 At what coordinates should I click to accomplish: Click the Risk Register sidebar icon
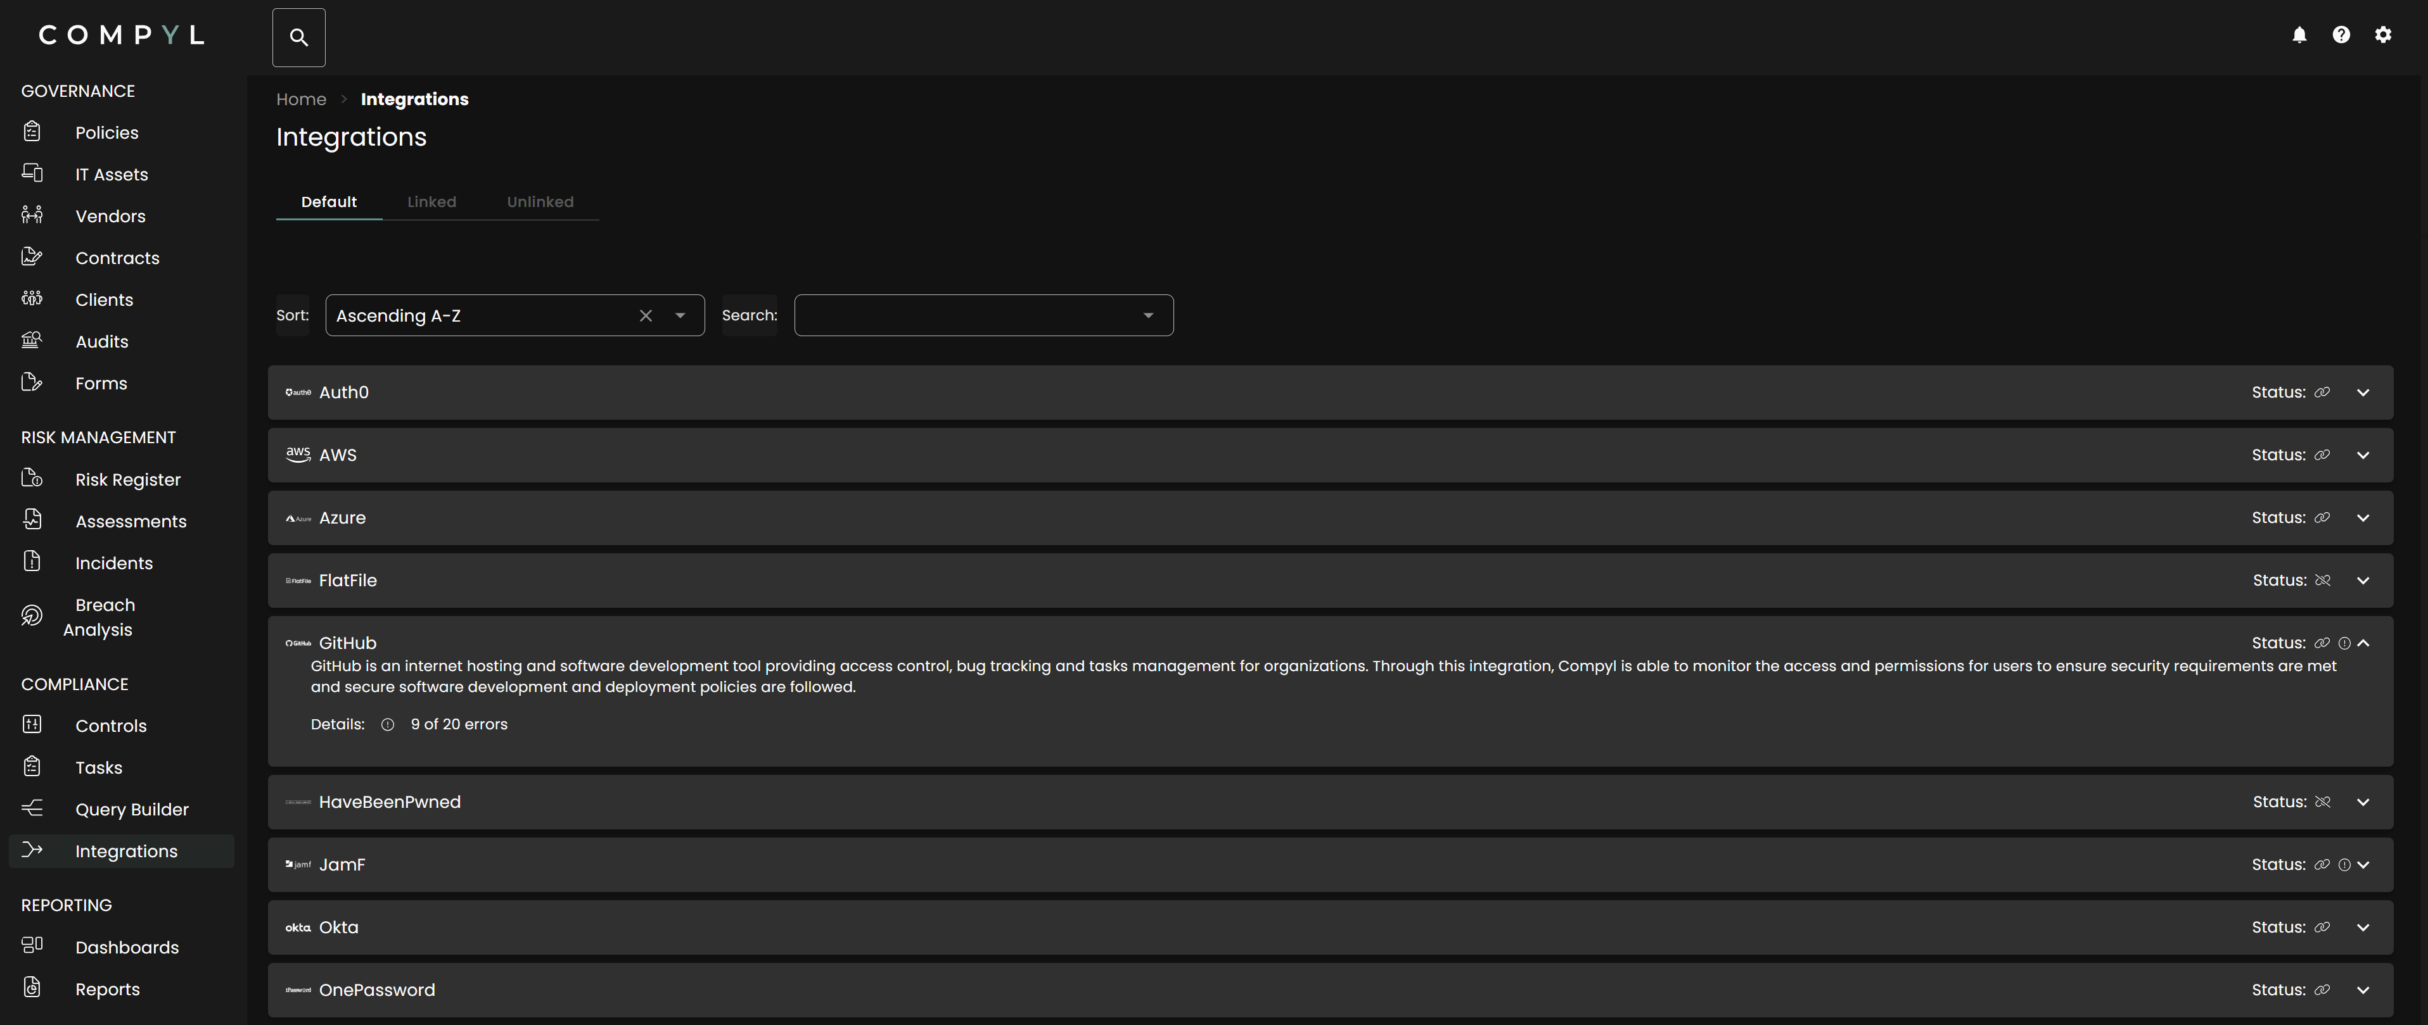(x=32, y=479)
